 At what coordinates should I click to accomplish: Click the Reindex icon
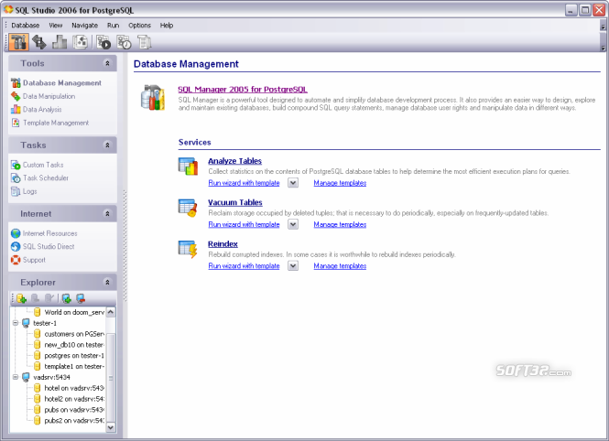point(188,249)
